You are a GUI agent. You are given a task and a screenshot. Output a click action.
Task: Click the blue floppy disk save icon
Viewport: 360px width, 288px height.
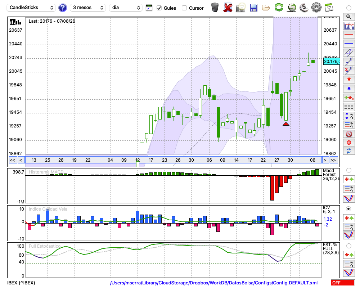[253, 8]
